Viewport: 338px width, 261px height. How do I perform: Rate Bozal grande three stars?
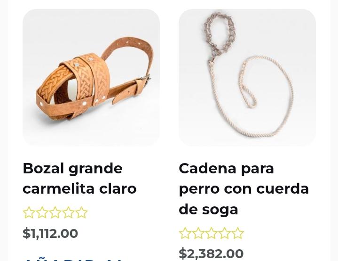(55, 212)
